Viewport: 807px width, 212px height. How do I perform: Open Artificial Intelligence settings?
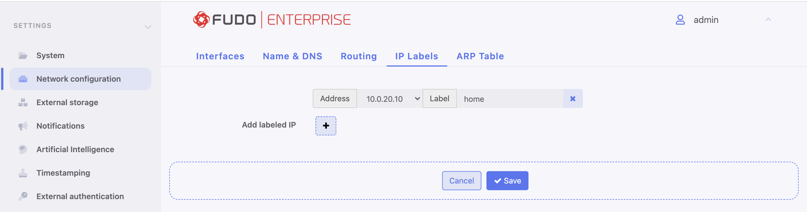pyautogui.click(x=80, y=149)
